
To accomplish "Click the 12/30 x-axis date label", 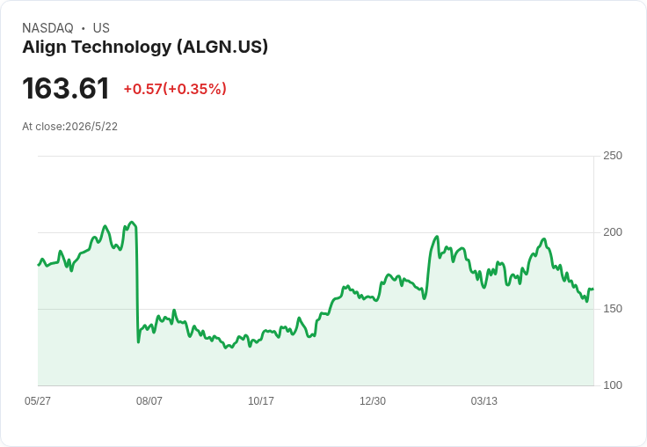I will click(373, 400).
